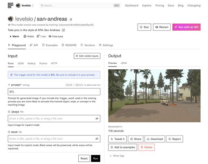Screen dimensions: 208x164
Task: Click the image file URL field
Action: click(x=54, y=119)
